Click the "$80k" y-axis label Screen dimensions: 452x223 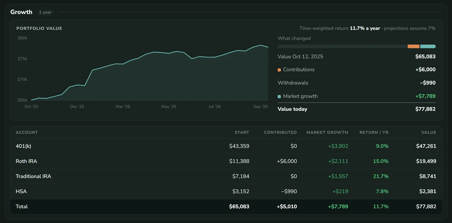pos(23,38)
